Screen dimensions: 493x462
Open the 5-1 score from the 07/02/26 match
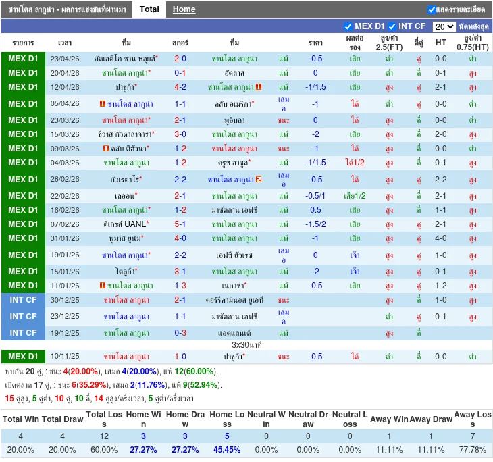tap(180, 224)
